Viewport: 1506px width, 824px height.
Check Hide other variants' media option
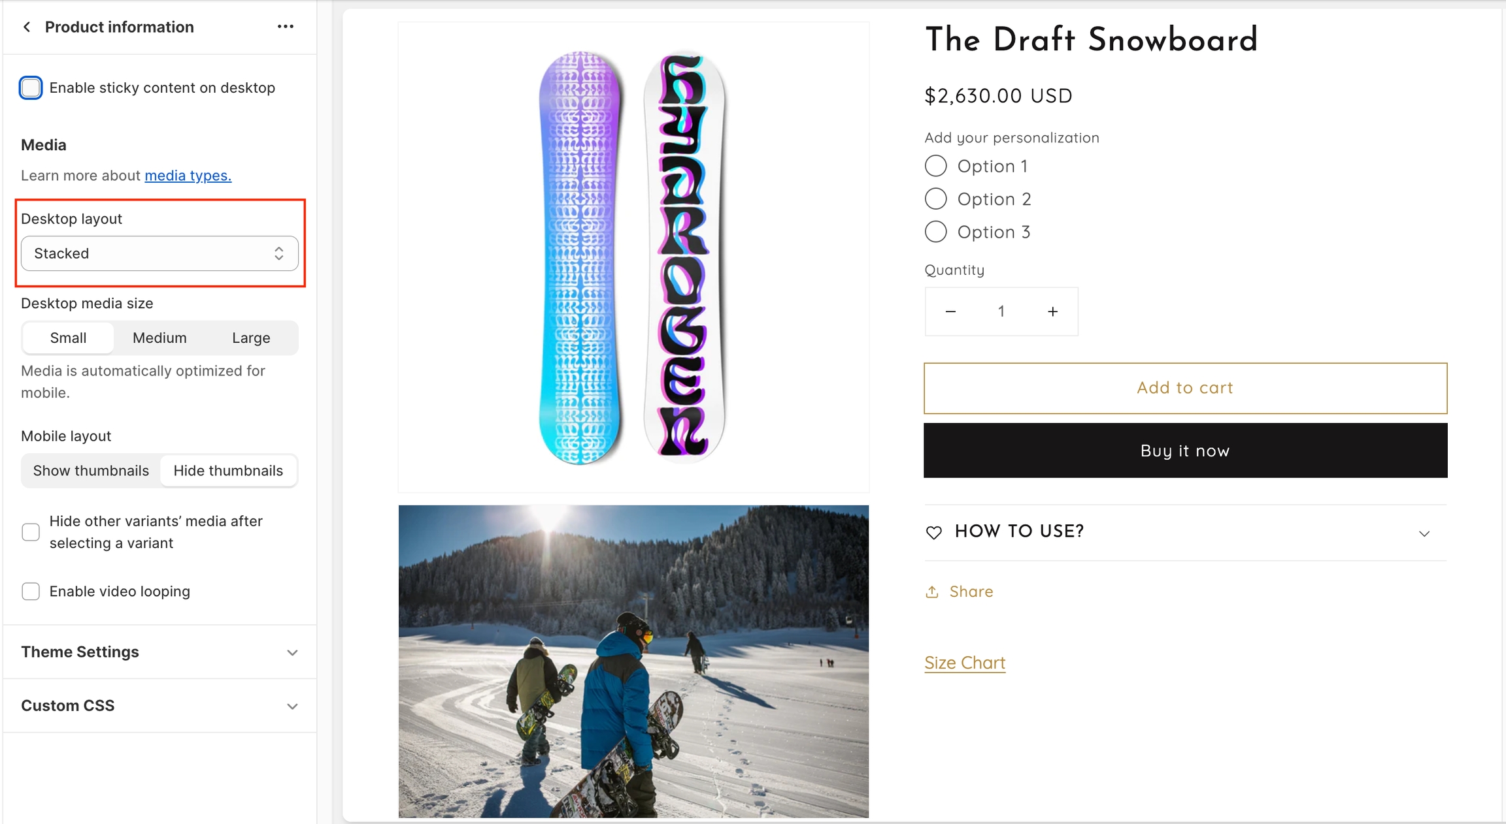coord(31,532)
